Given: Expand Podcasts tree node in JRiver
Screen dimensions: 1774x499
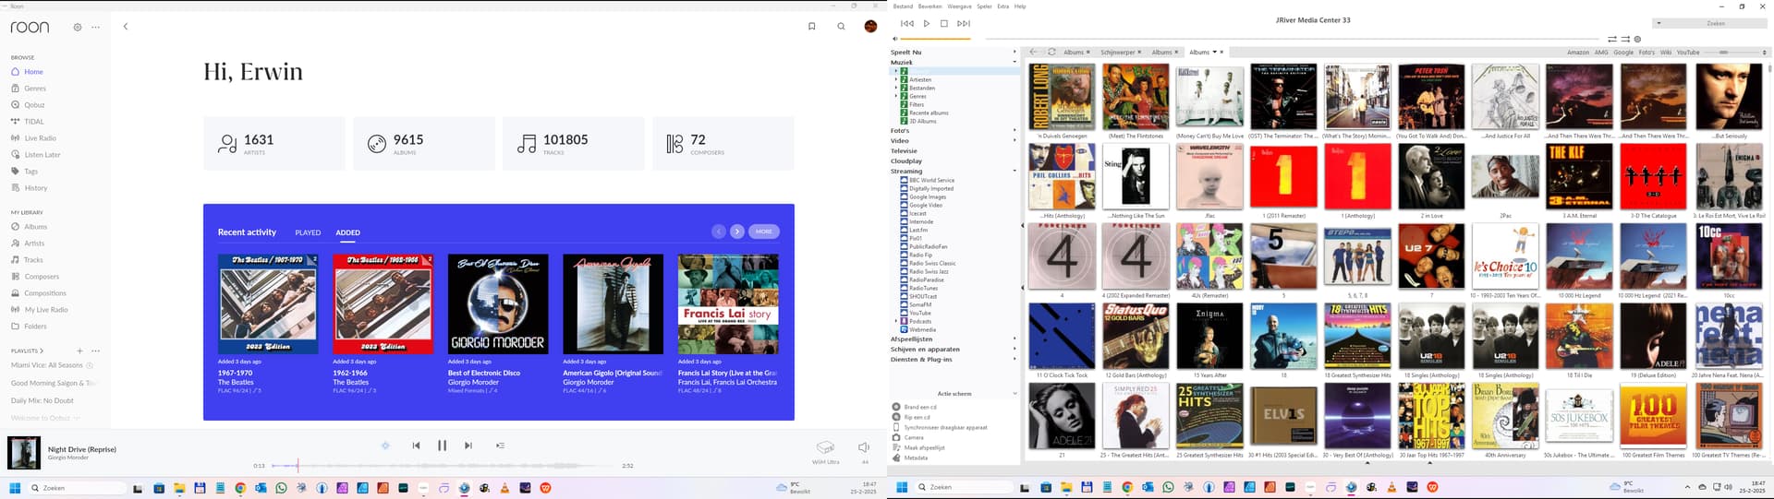Looking at the screenshot, I should [x=896, y=321].
